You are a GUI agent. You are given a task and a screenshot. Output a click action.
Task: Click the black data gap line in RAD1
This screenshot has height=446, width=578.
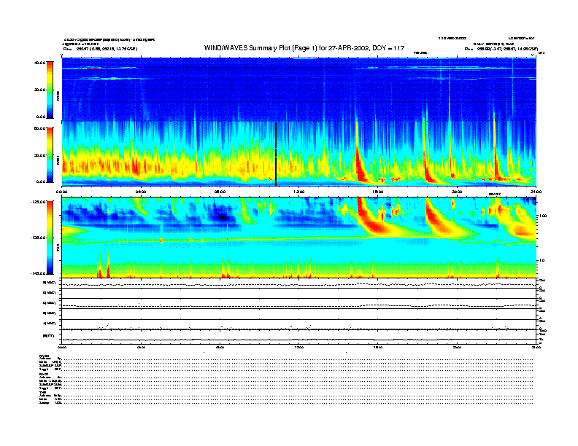[x=276, y=154]
